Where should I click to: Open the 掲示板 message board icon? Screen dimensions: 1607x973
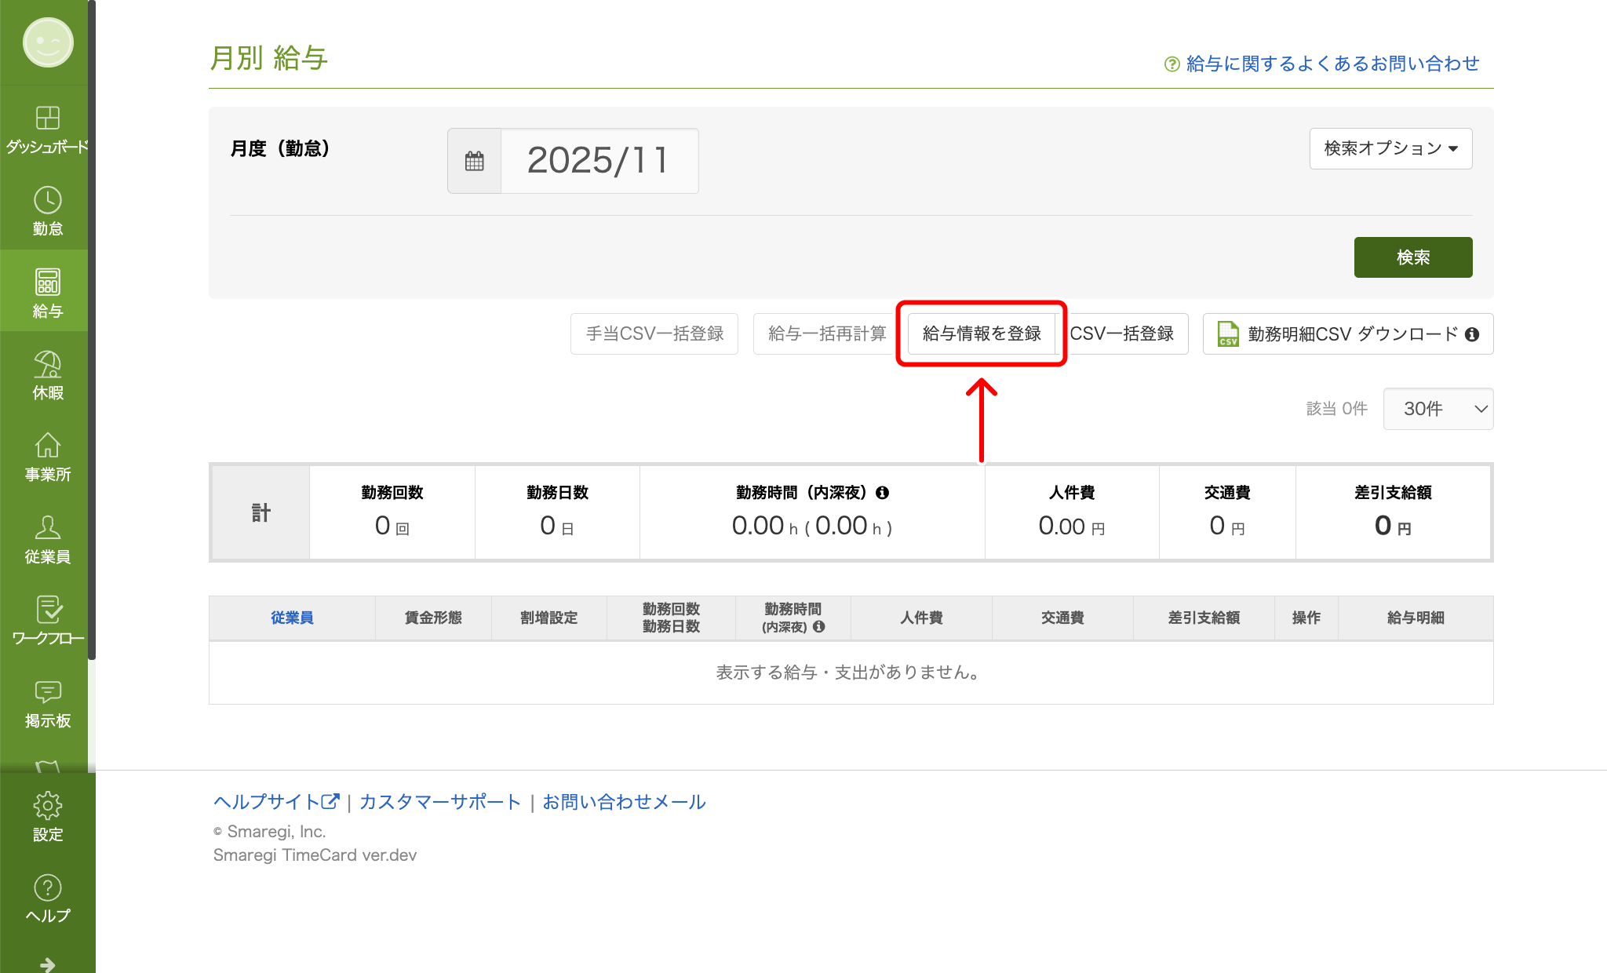pos(47,692)
